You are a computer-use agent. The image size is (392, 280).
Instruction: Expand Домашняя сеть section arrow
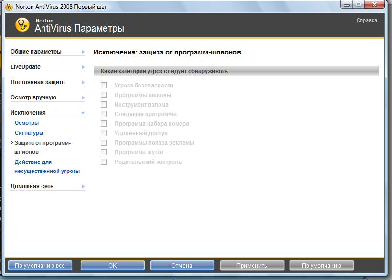tap(83, 186)
